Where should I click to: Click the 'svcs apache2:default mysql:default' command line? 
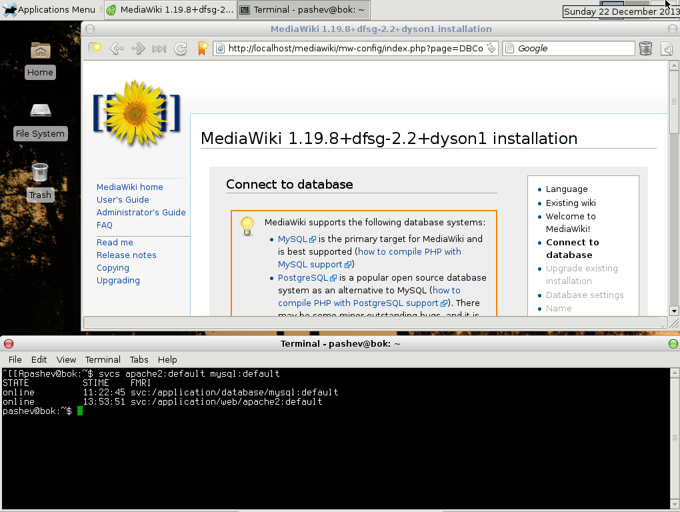[x=189, y=374]
